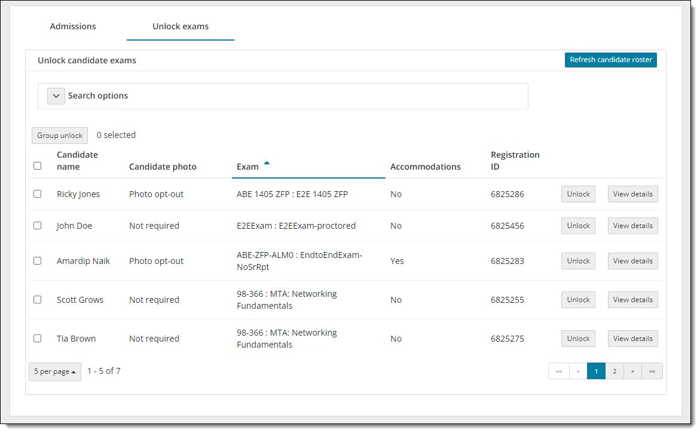Select the checkbox for Ricky Jones

tap(38, 194)
